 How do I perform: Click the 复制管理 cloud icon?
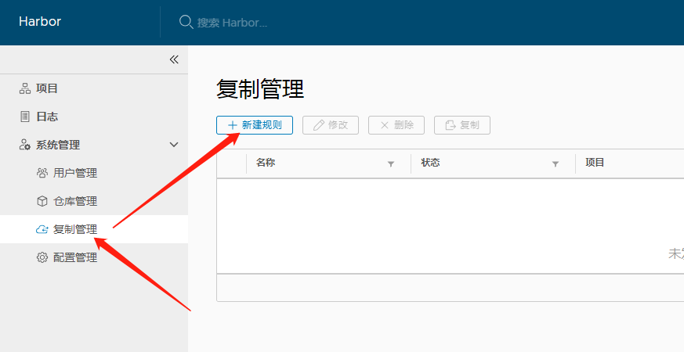(42, 229)
